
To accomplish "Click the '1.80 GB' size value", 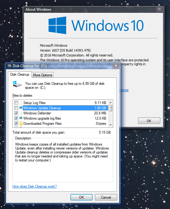I will coord(100,108).
